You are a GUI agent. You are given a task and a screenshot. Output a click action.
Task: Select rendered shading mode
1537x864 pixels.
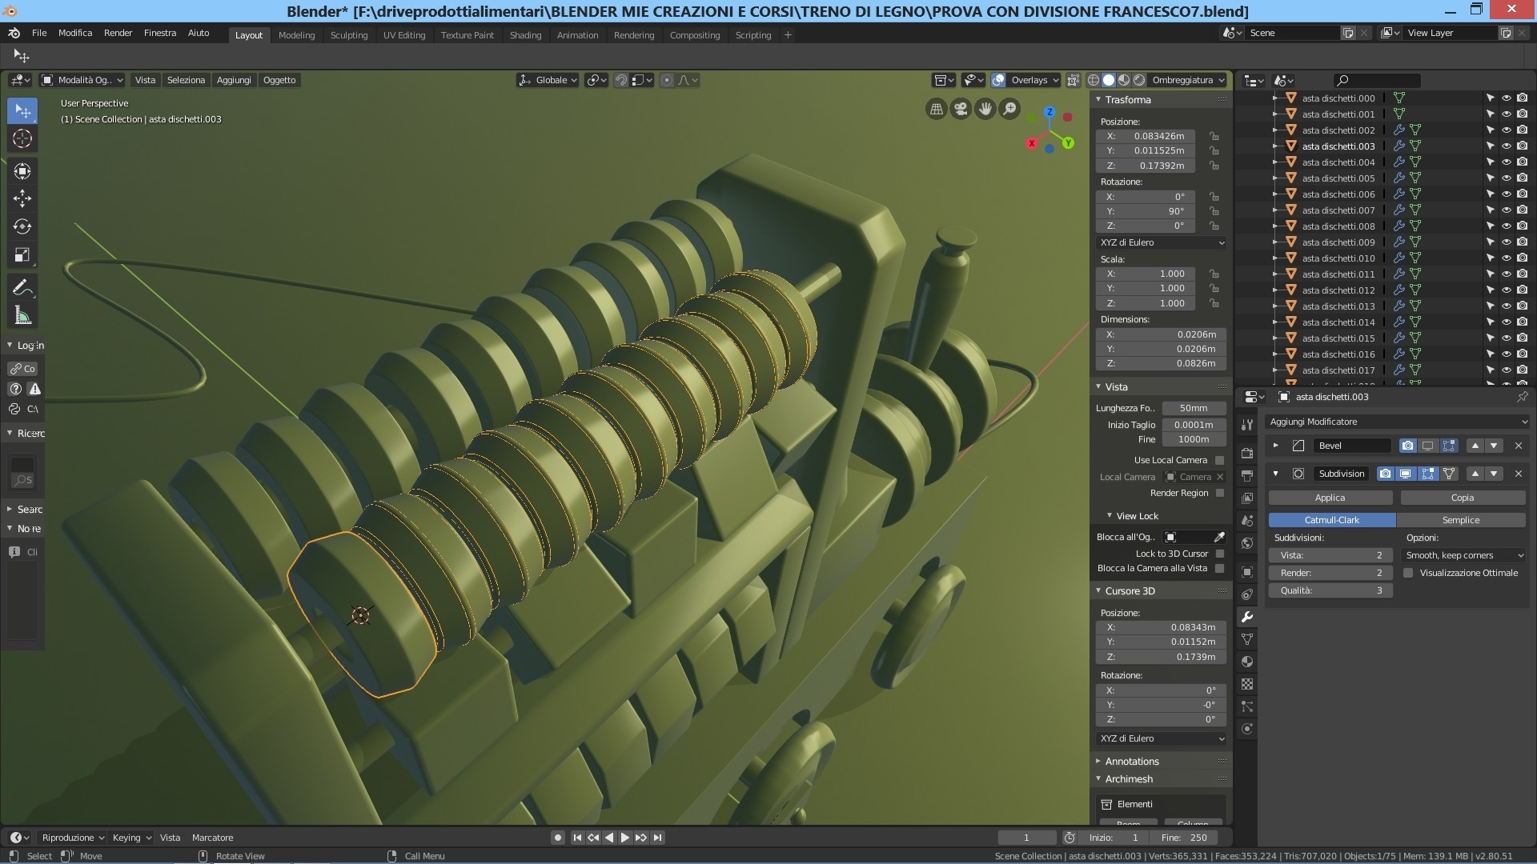pyautogui.click(x=1139, y=80)
